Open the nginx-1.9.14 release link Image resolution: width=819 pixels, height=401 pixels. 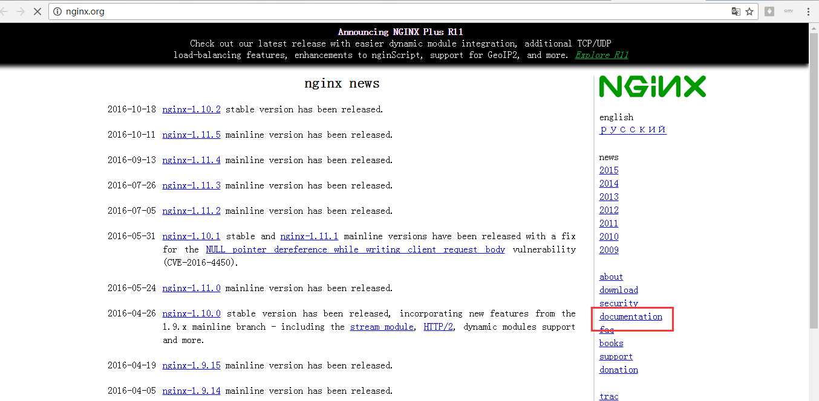[x=191, y=391]
